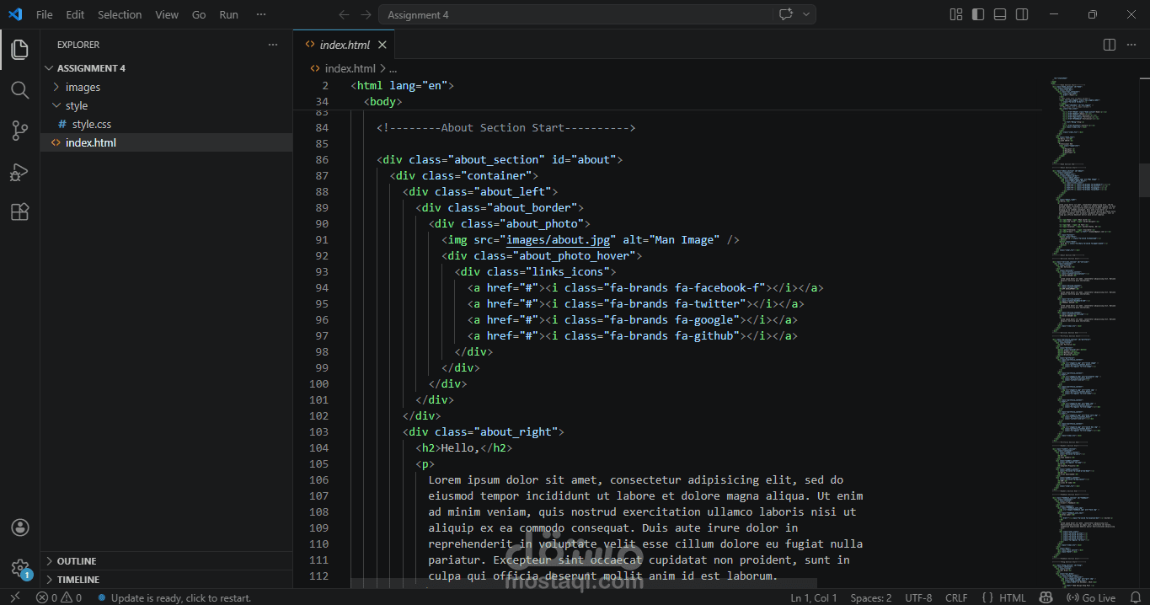Toggle the bottom Panel visibility
Screen dimensions: 1150x605
coord(1000,14)
